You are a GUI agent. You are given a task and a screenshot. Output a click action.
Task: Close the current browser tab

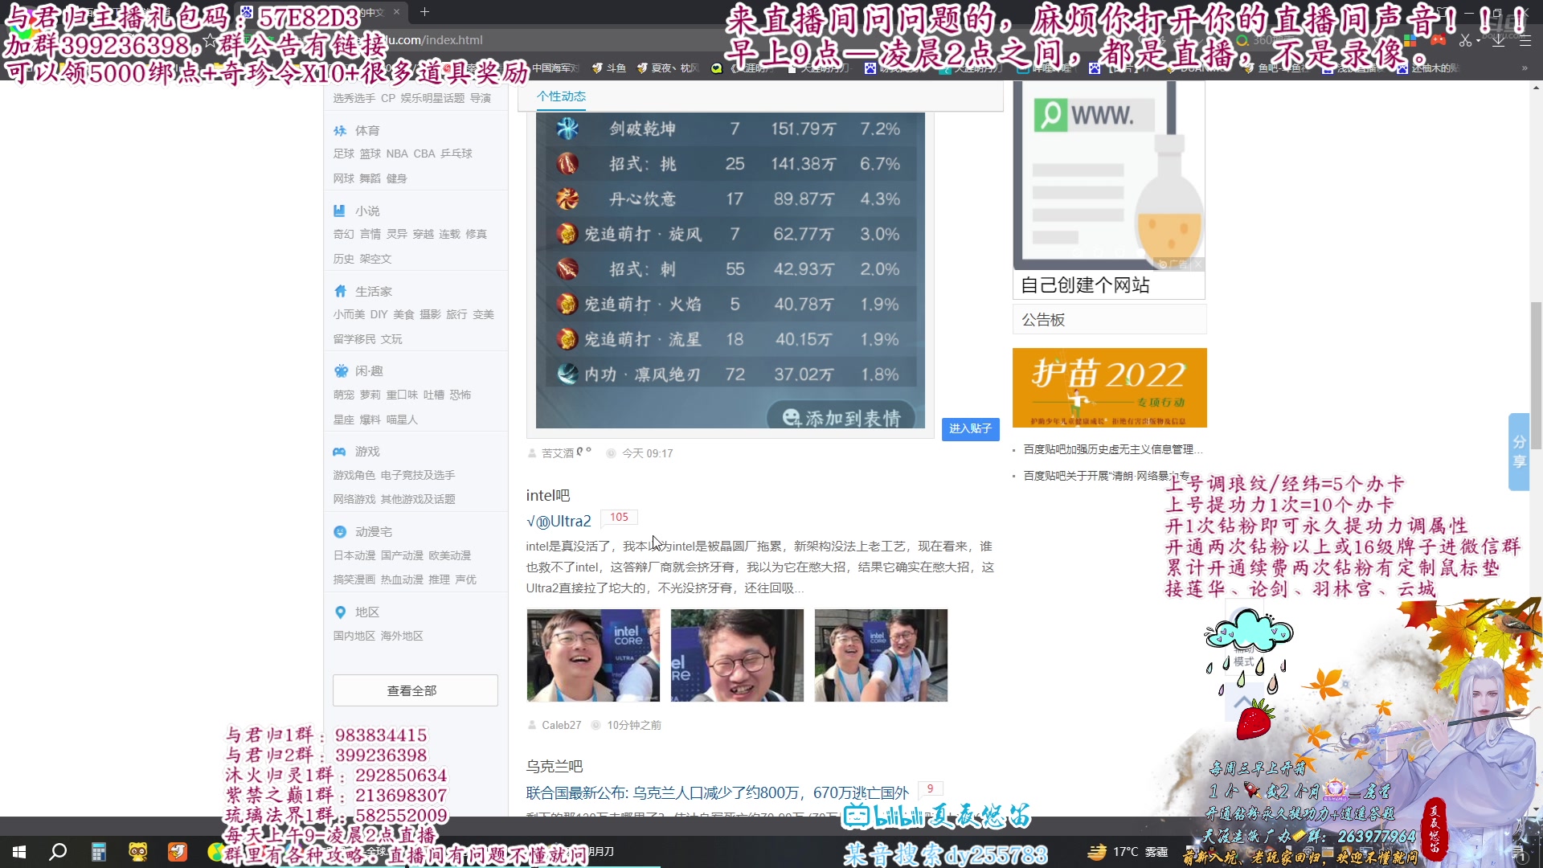397,12
